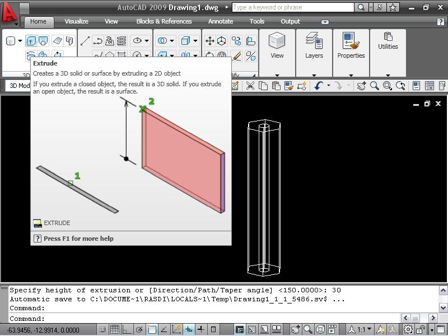The height and width of the screenshot is (336, 448).
Task: Expand the Cylinder solid primitives dropdown arrow
Action: click(x=20, y=41)
